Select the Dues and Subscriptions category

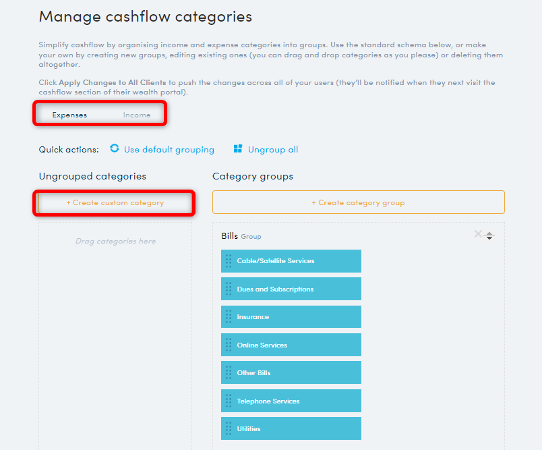pyautogui.click(x=291, y=289)
